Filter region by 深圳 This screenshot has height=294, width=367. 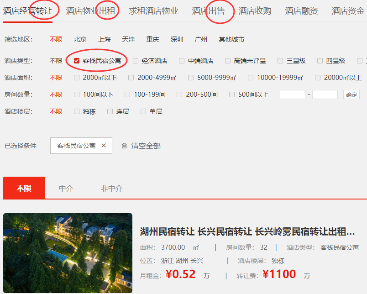177,39
